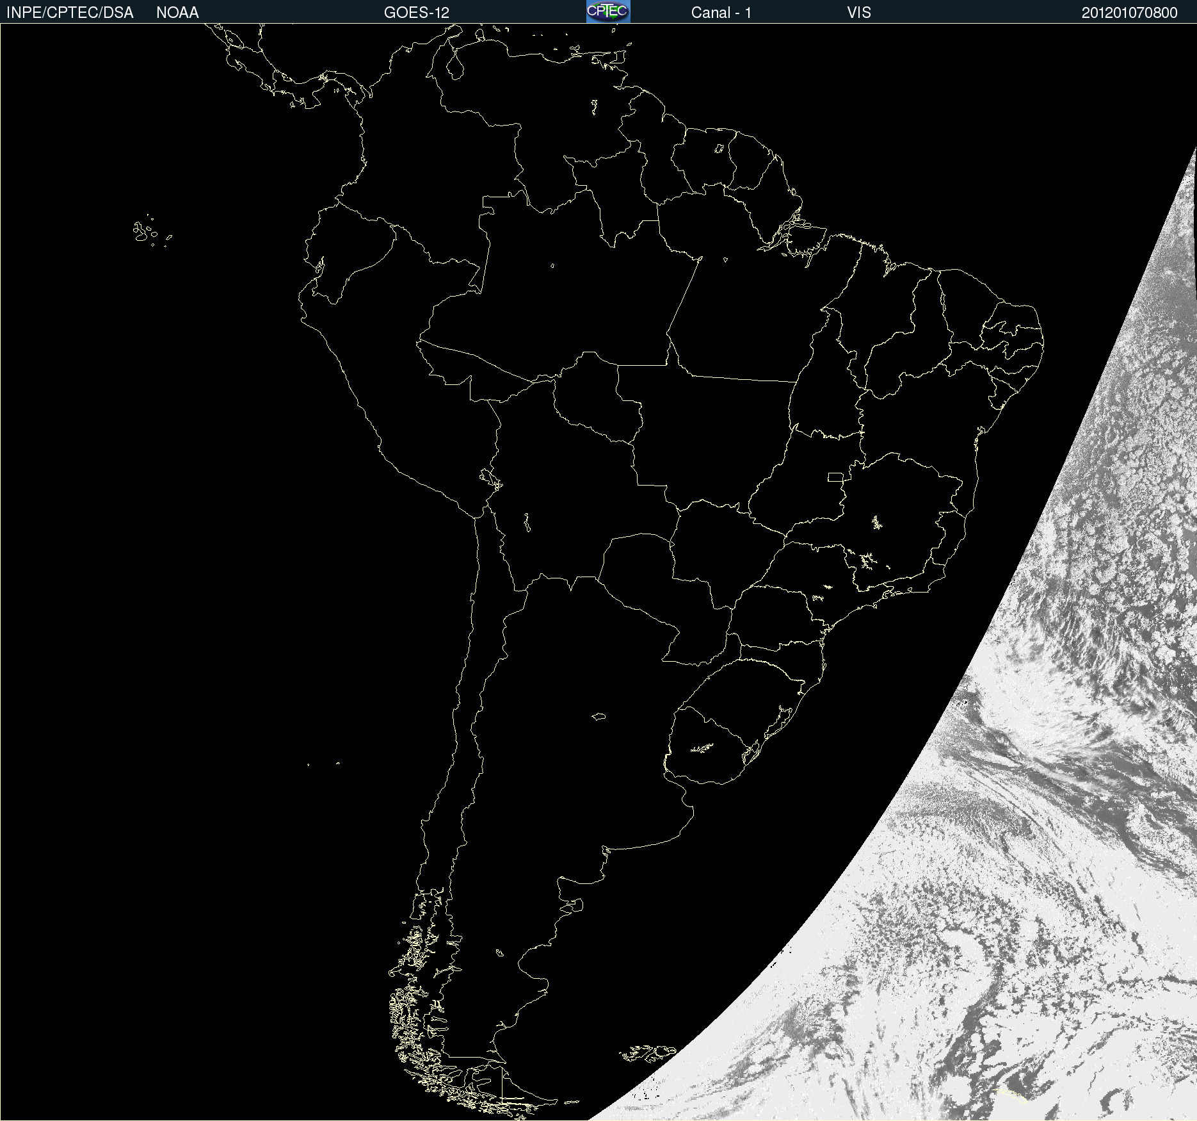Click the CPTEC logo in the header
The width and height of the screenshot is (1197, 1121).
click(x=608, y=12)
